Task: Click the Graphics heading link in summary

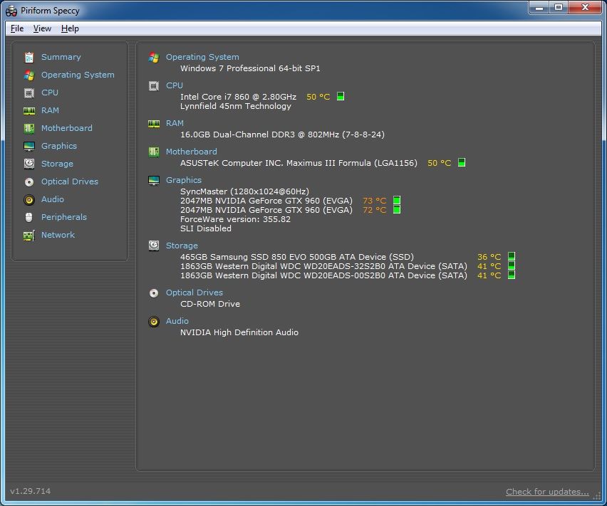Action: (184, 181)
